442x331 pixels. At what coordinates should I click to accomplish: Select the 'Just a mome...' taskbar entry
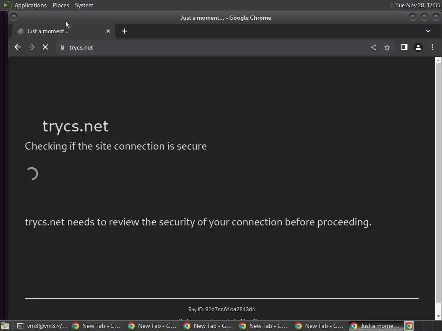(x=376, y=326)
